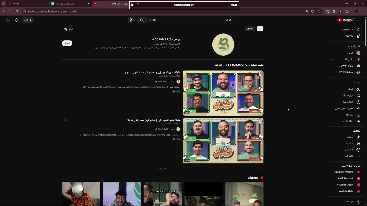Expand the +8 more videos link
This screenshot has width=367, height=206.
pos(163,169)
